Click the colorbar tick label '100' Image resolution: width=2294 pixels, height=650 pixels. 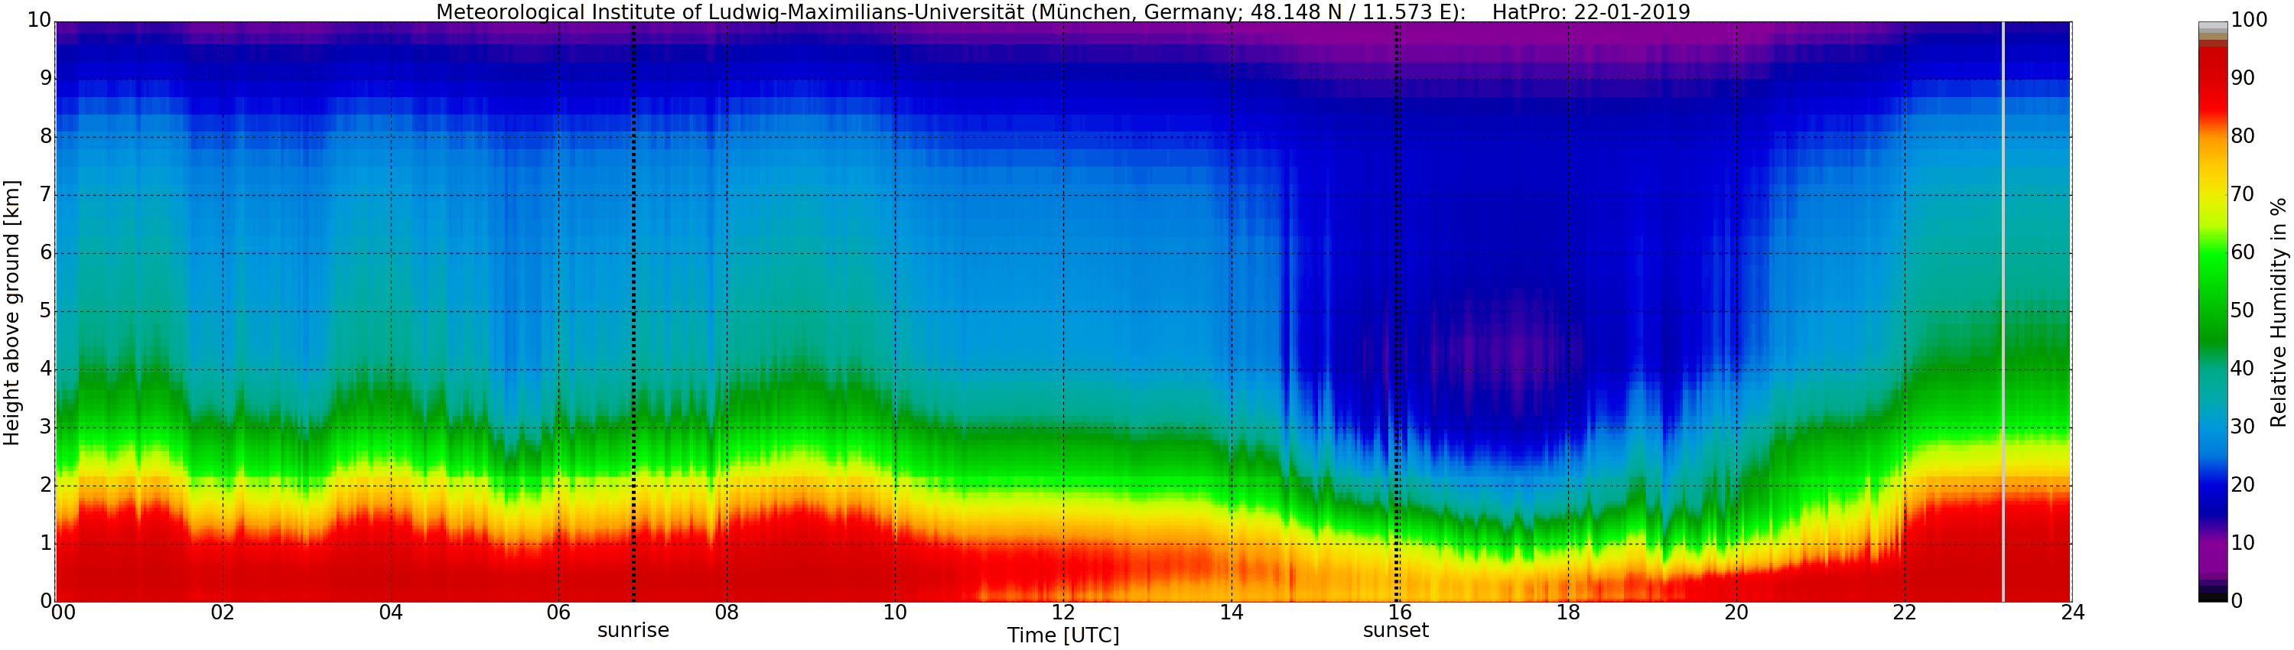click(x=2249, y=21)
